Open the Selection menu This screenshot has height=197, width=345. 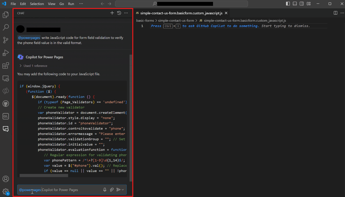click(x=37, y=4)
